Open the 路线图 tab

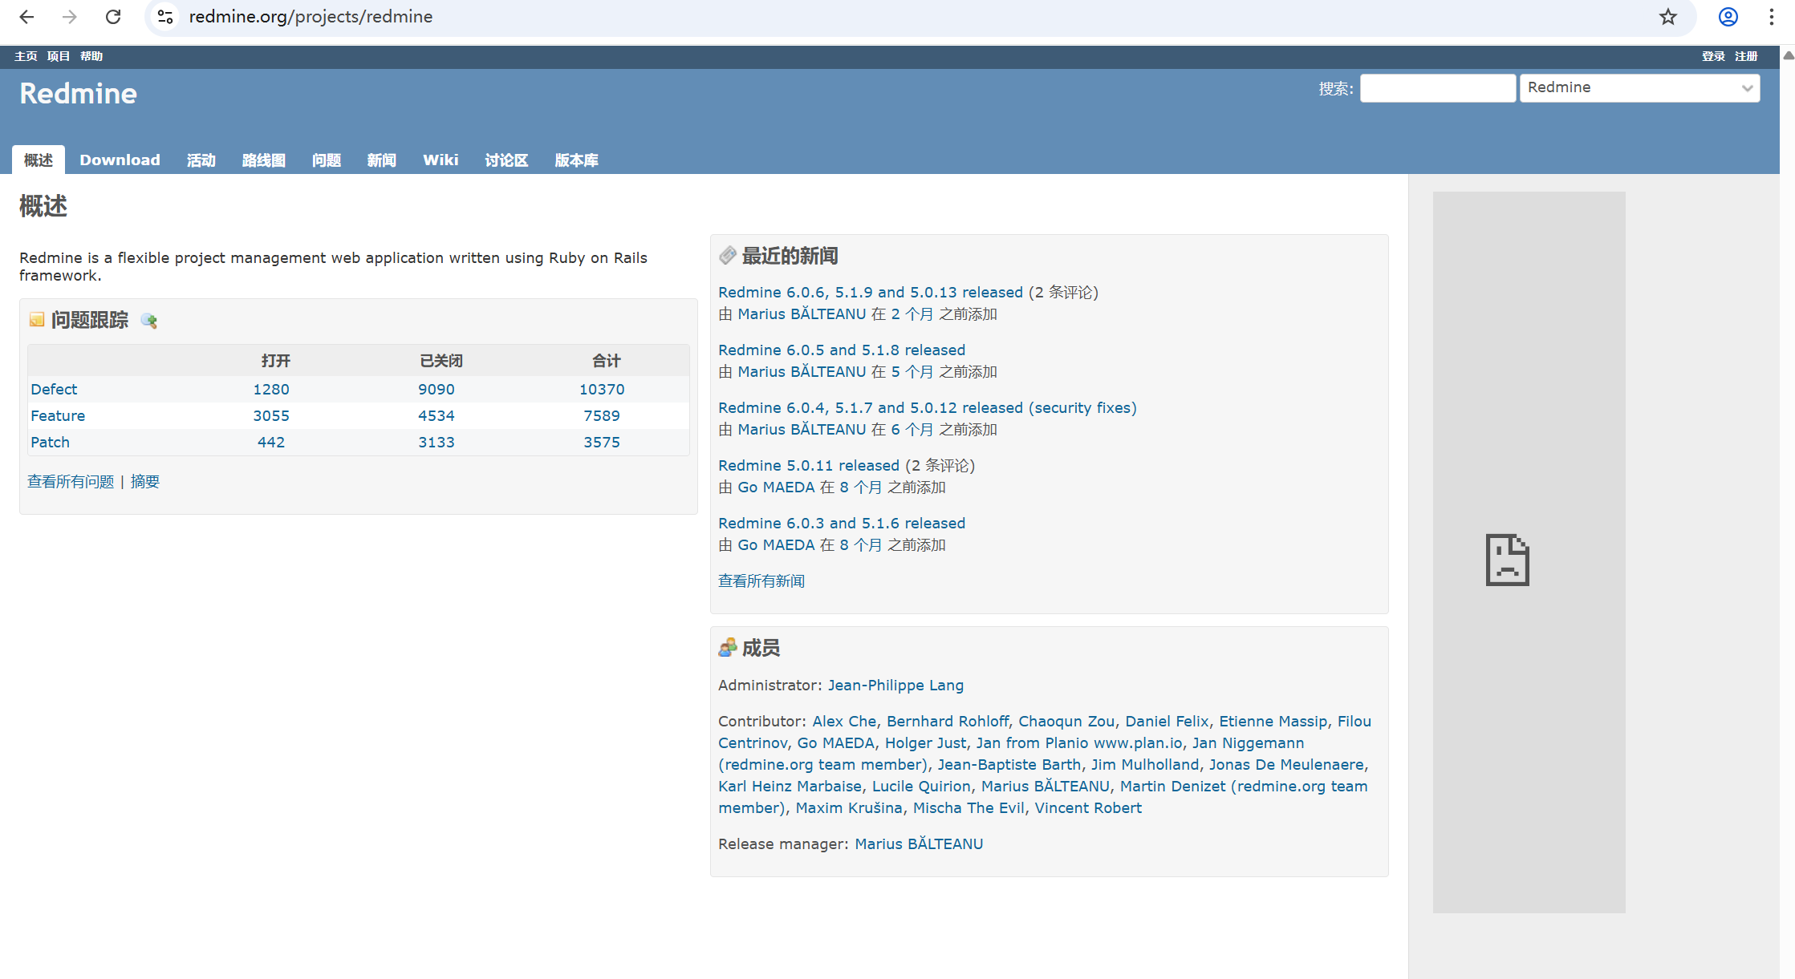pos(264,160)
